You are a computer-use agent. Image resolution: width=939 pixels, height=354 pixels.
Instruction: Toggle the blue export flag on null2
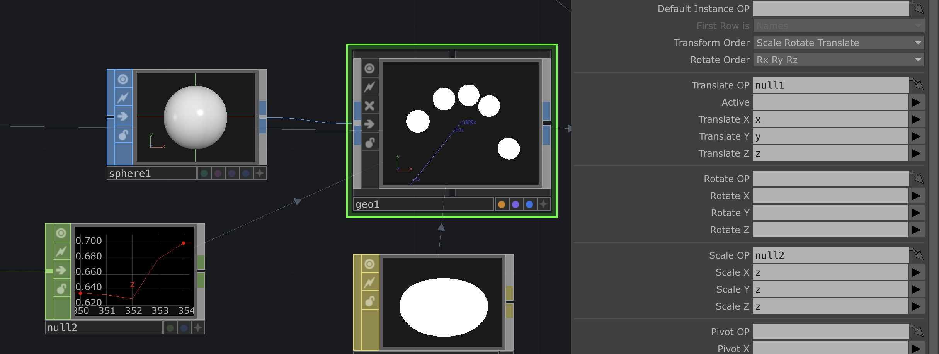tap(184, 328)
